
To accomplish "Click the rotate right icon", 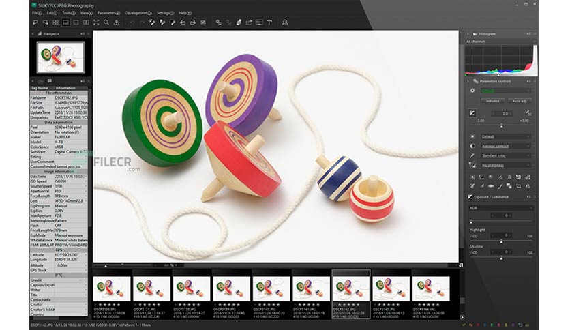I will [193, 22].
